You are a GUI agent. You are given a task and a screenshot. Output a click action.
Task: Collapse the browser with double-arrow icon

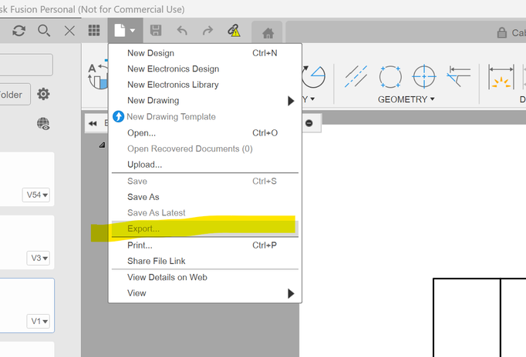coord(93,123)
